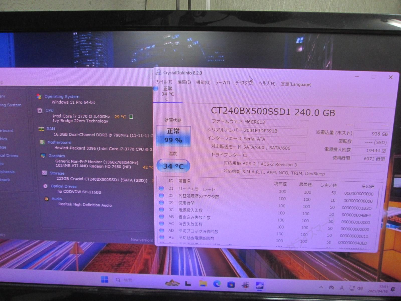Click the 34 °C temperature button
Viewport: 401px width, 301px height.
[x=173, y=166]
